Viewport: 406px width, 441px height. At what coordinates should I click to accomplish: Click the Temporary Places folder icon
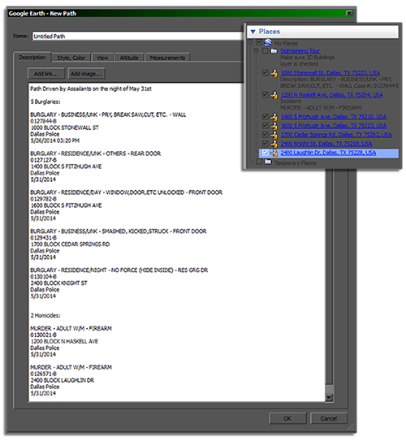point(268,162)
